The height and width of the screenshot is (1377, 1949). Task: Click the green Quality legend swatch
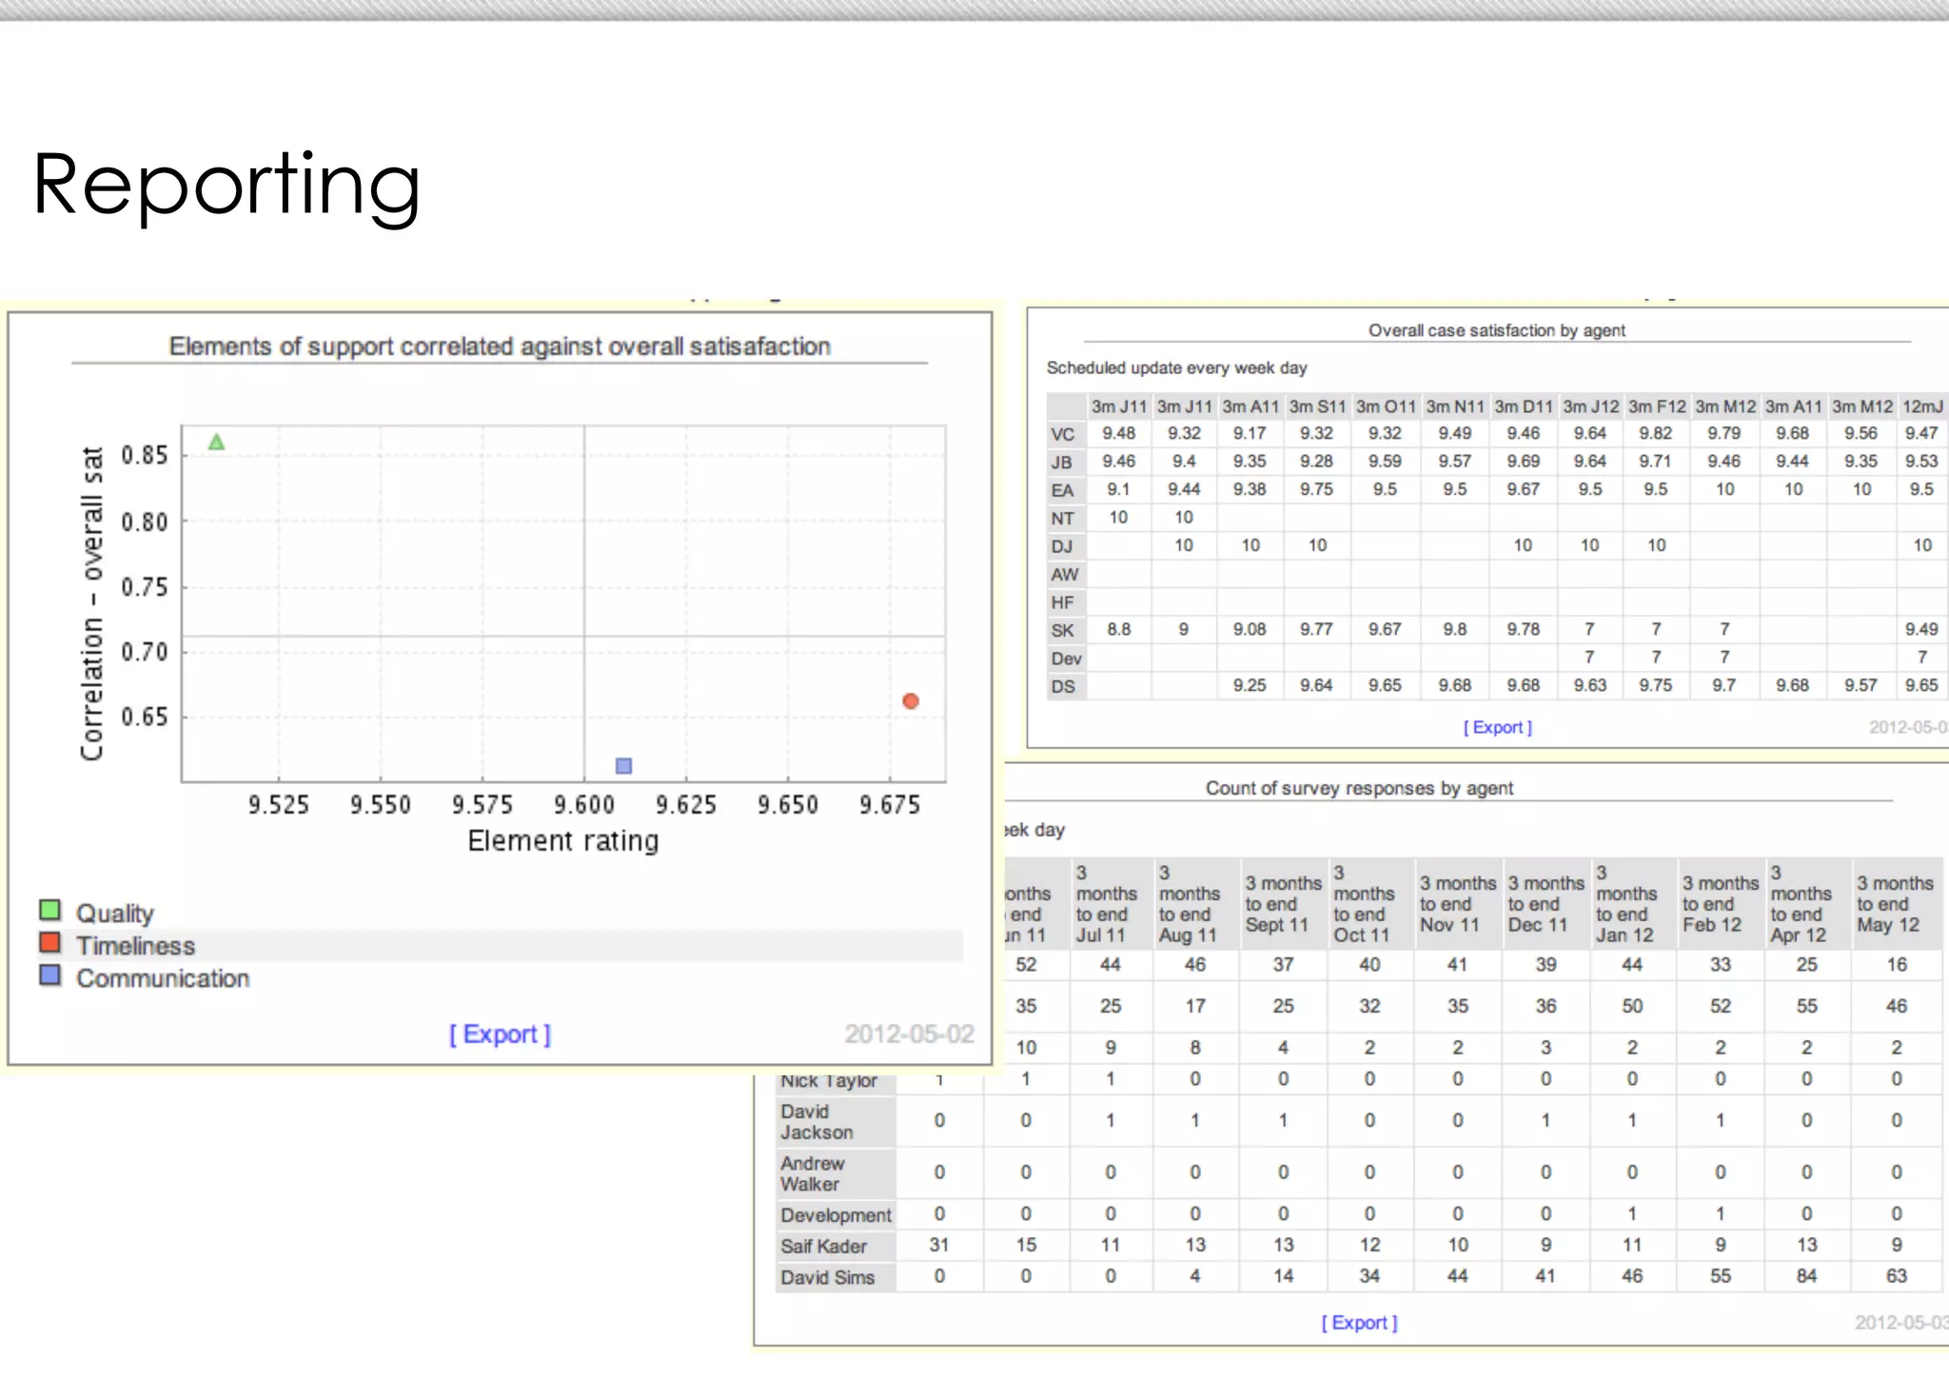point(50,911)
